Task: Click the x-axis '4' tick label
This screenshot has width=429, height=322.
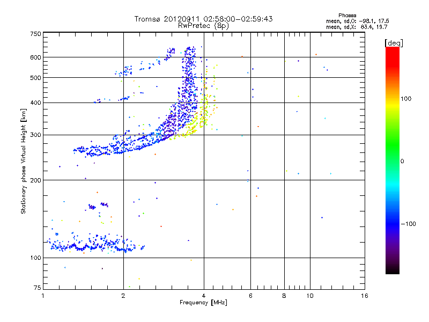Action: pyautogui.click(x=204, y=296)
